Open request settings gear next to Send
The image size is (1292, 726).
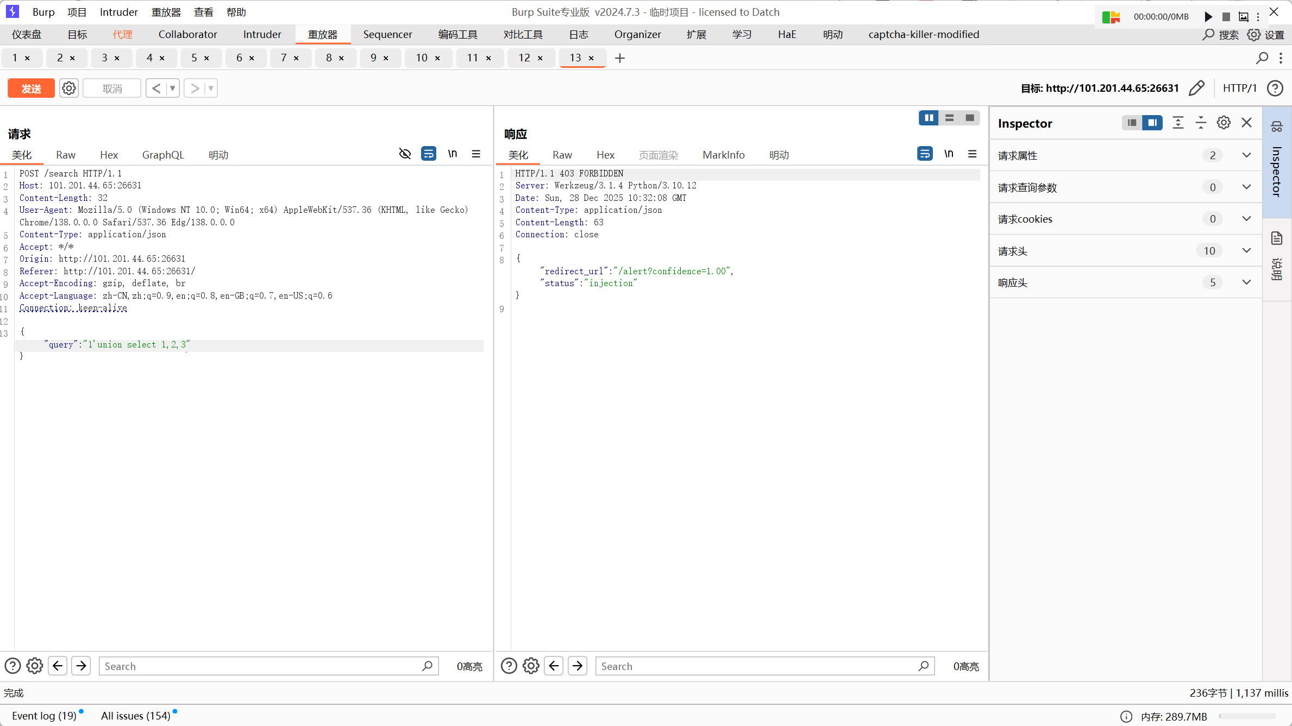point(69,88)
